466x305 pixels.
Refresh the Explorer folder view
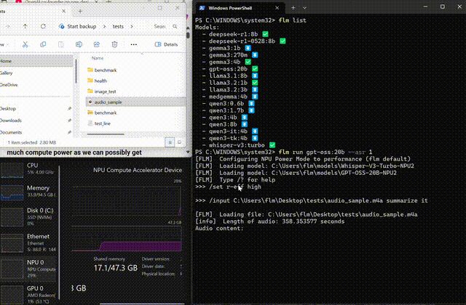[43, 26]
